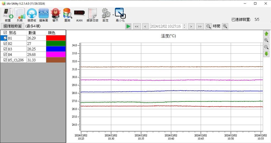Open the 儀錶板 dashboard gauge icon
Viewport: 271px width, 143px height.
32,15
